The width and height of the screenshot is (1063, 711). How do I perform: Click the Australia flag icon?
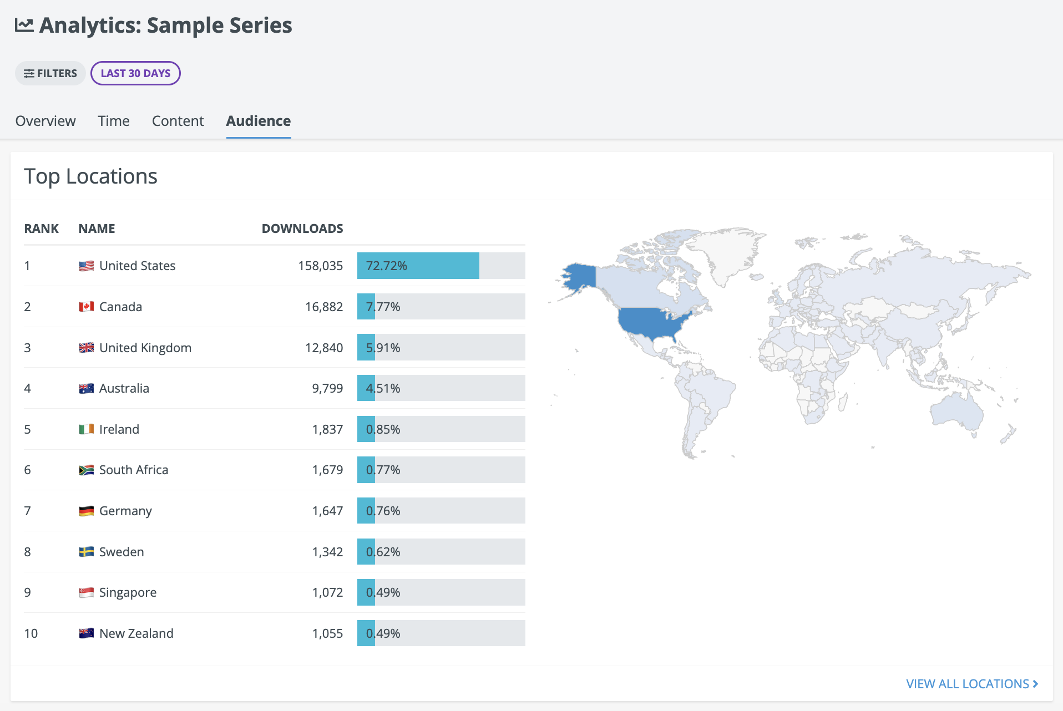pos(86,388)
